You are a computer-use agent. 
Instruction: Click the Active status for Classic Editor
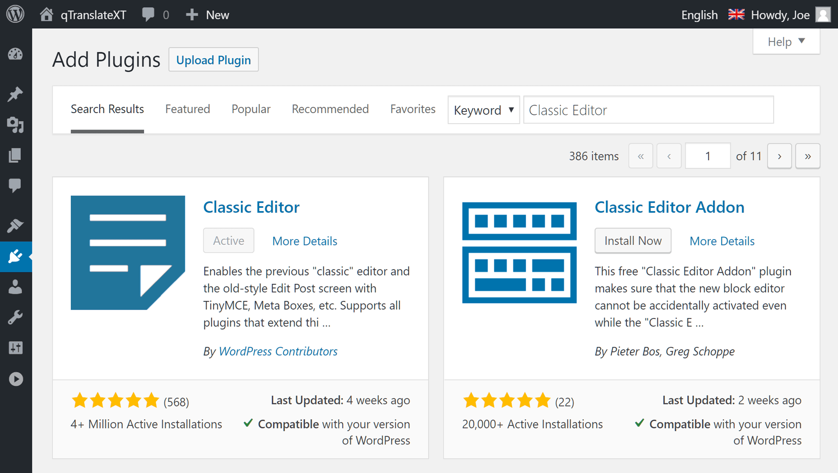pyautogui.click(x=228, y=240)
